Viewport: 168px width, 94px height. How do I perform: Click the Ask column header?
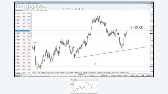pyautogui.click(x=29, y=12)
